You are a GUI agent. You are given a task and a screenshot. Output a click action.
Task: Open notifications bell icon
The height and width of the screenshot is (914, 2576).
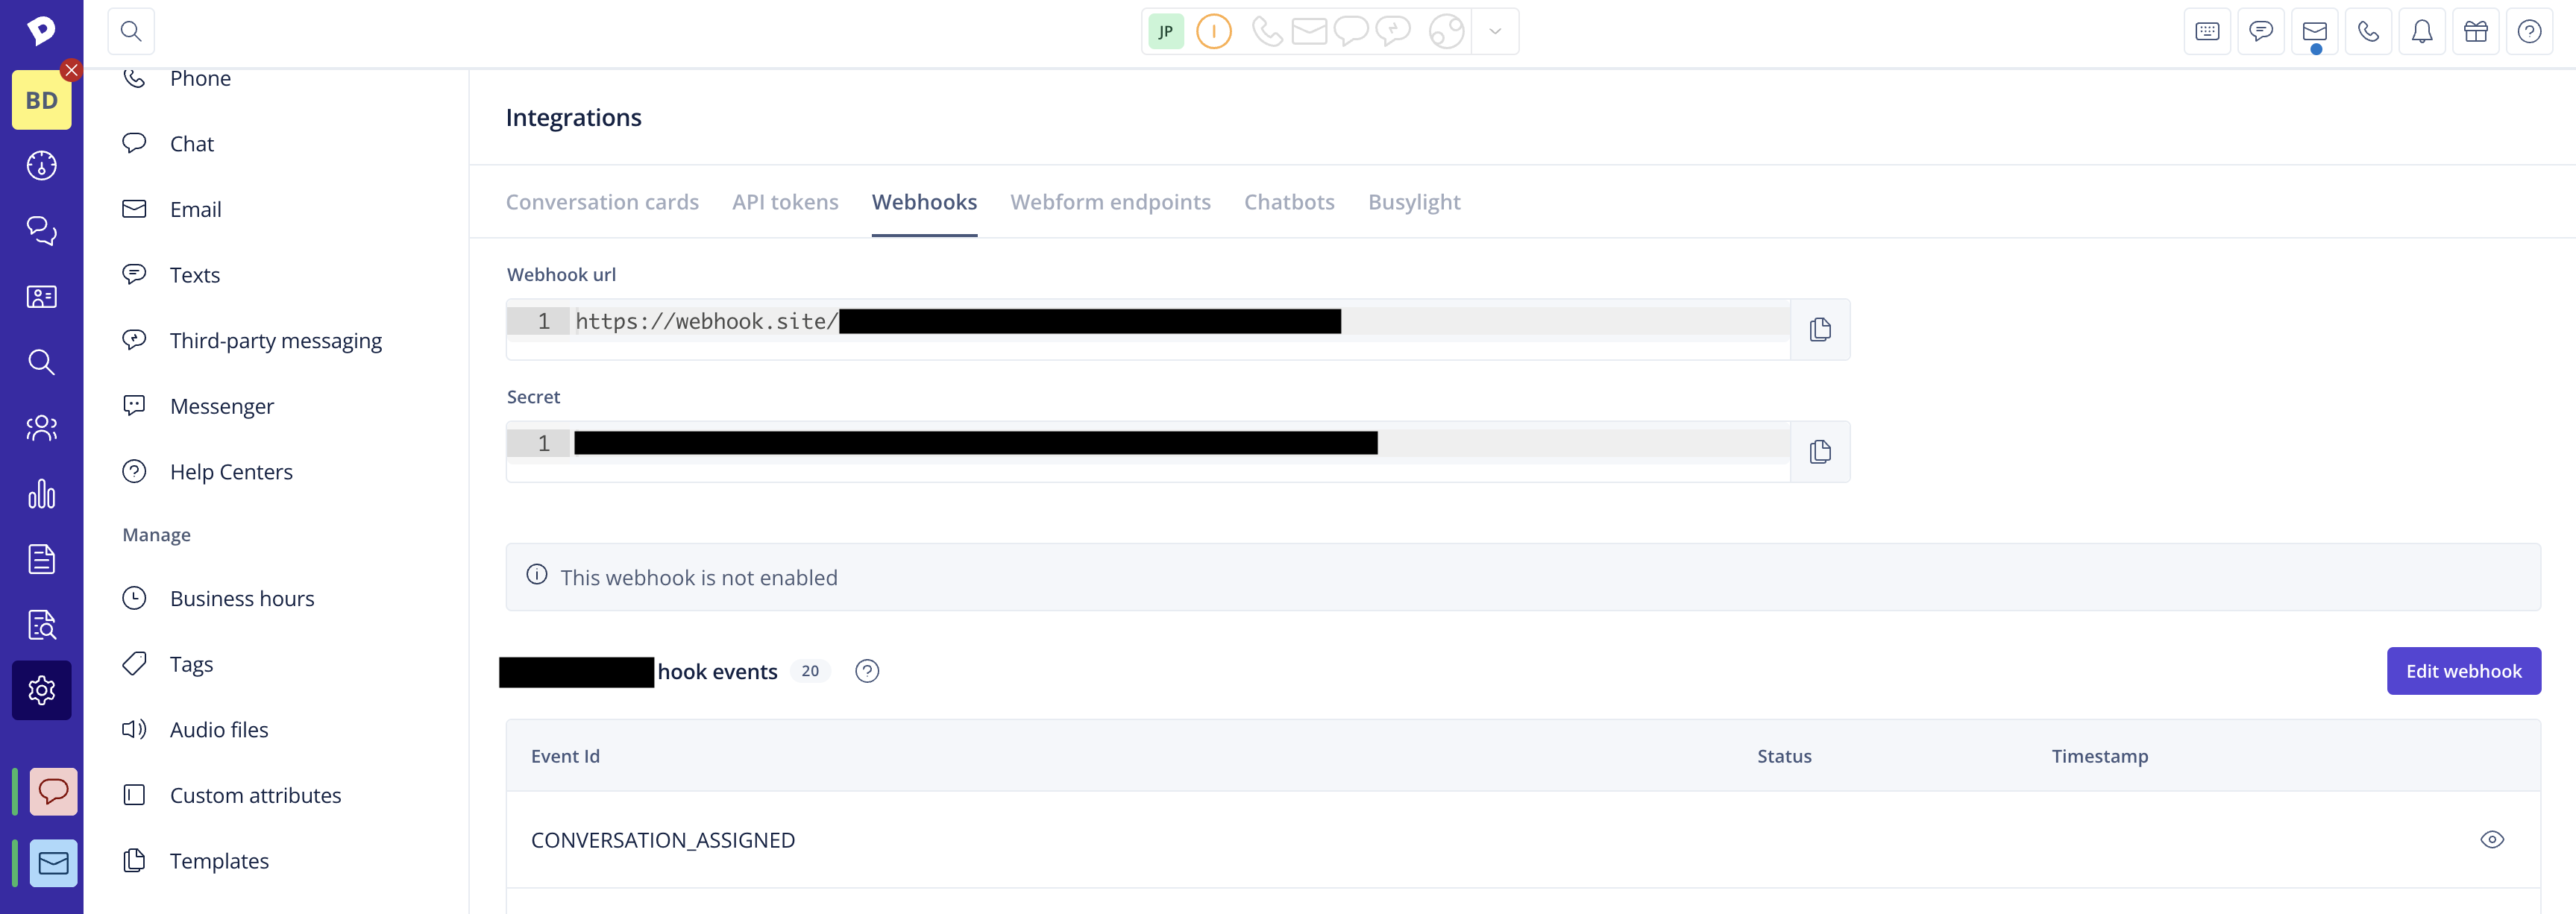2421,31
